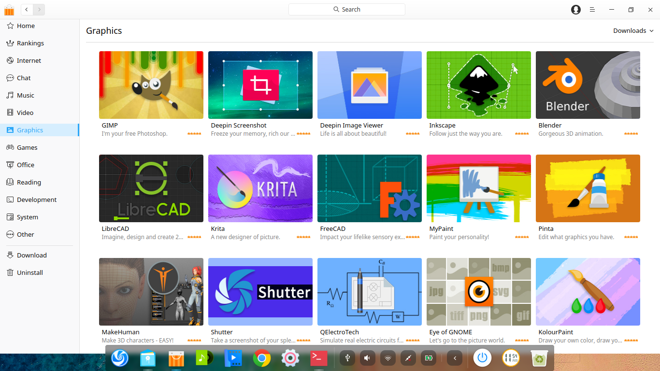The image size is (660, 371).
Task: Open the Deepin launcher in the dock
Action: point(120,358)
